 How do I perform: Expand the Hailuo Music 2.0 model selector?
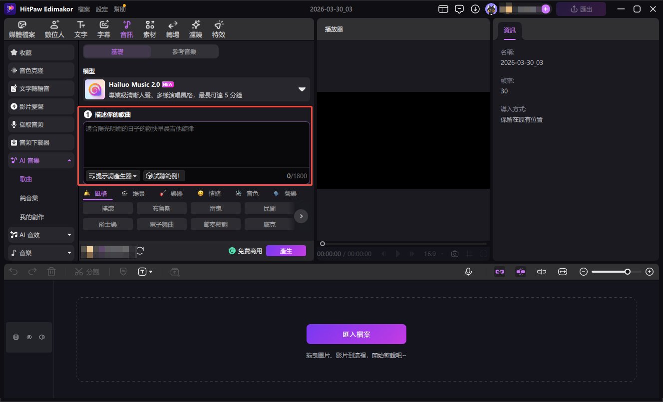tap(302, 89)
